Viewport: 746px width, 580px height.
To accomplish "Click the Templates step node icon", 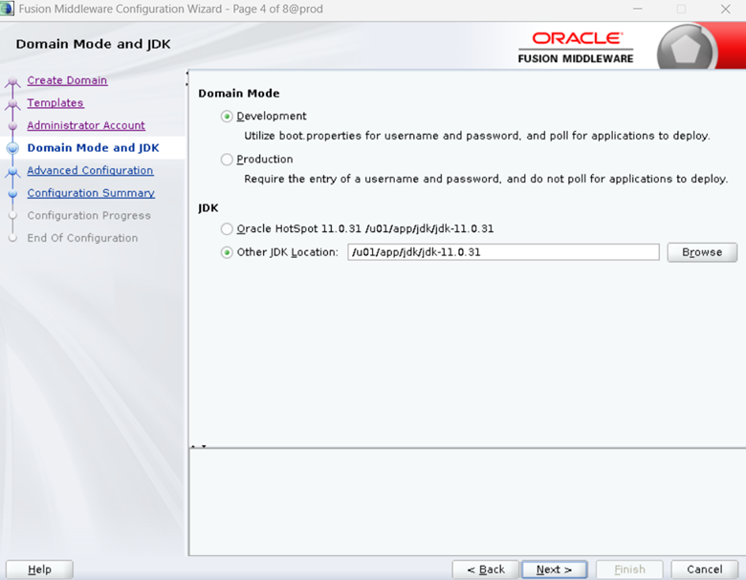I will (x=12, y=103).
